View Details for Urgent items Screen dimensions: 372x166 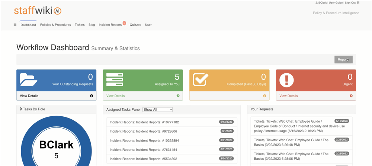point(288,96)
